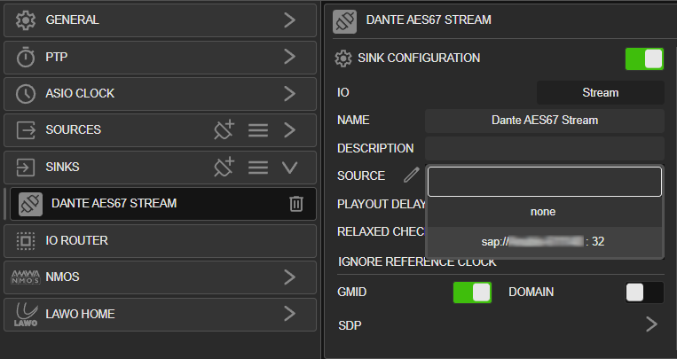Click the pencil edit icon beside Source

pos(411,175)
